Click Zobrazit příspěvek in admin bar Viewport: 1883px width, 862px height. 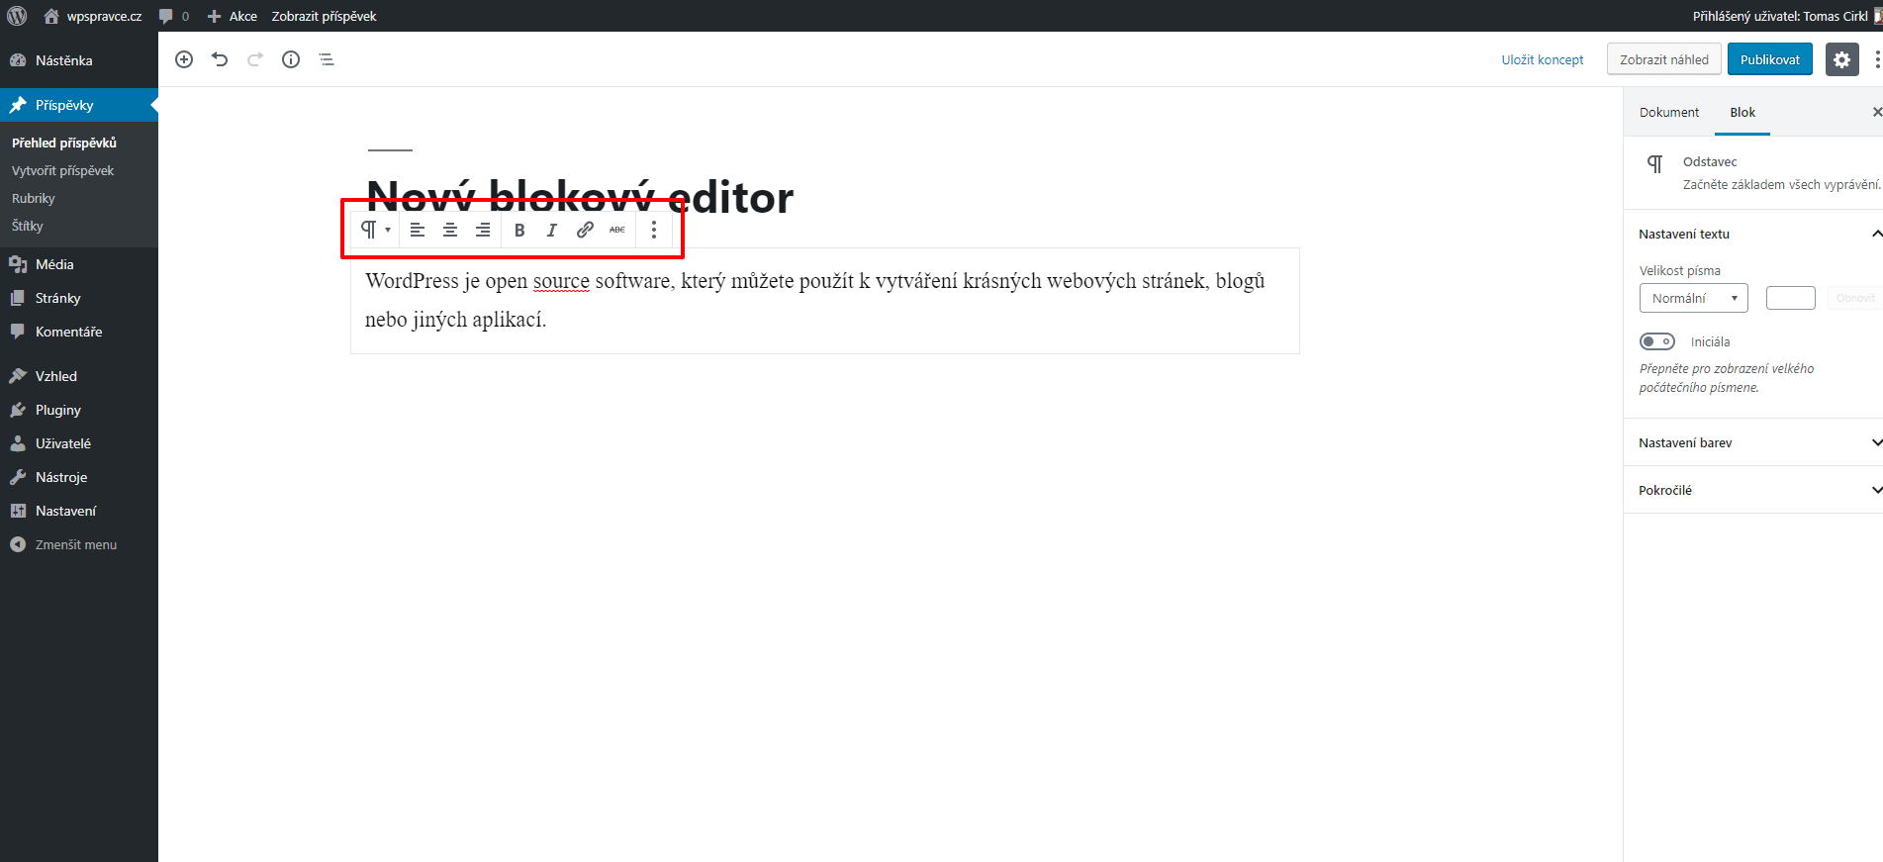324,16
